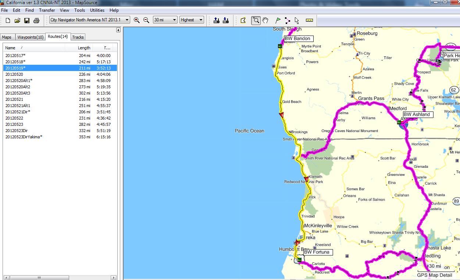Screen dimensions: 460x280
Task: Click the Receive from Device icon
Action: (x=226, y=20)
